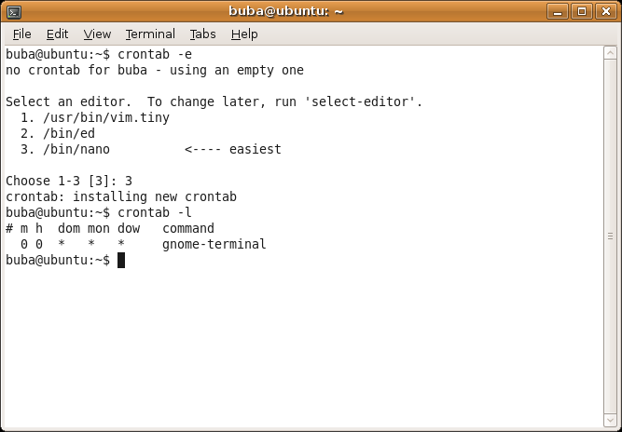Open the Tabs menu
This screenshot has width=622, height=432.
pos(202,34)
